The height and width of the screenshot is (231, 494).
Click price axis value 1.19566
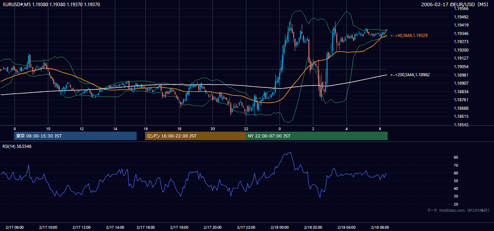pos(461,9)
